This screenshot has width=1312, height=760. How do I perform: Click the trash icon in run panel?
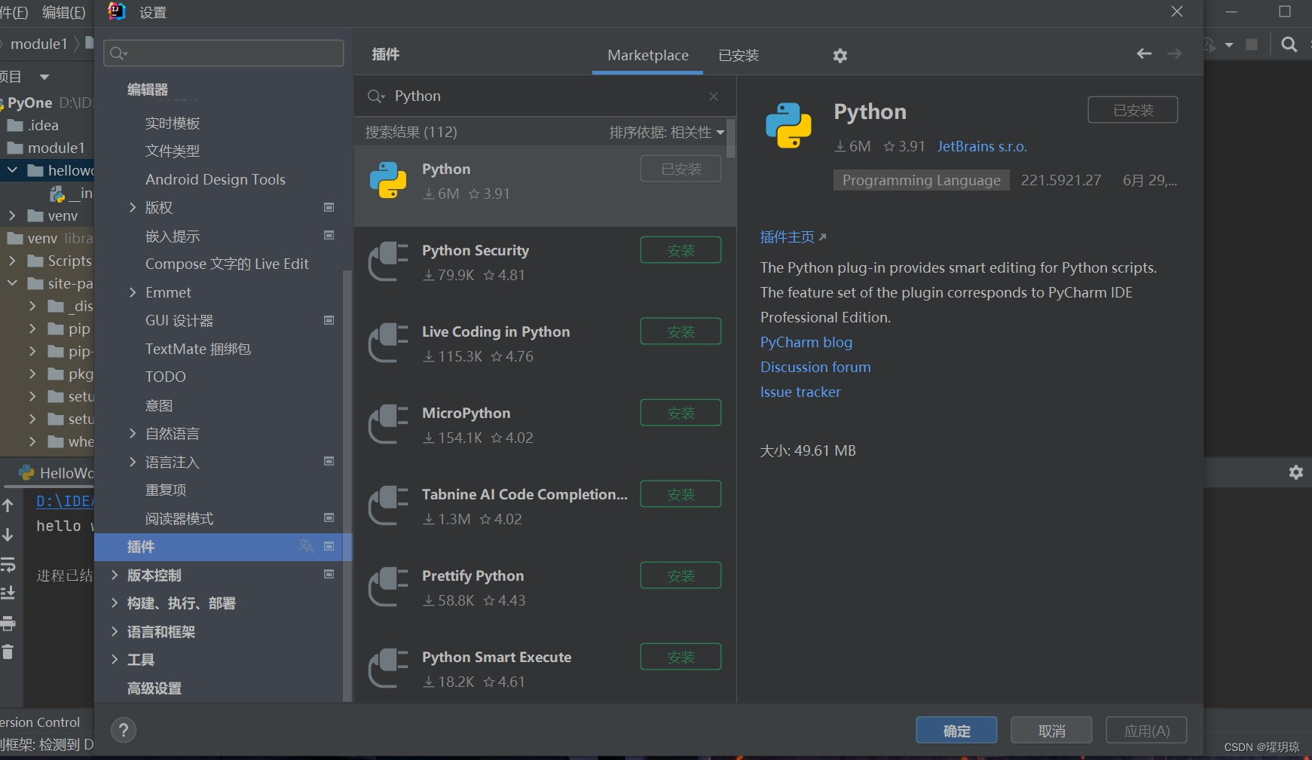[8, 652]
